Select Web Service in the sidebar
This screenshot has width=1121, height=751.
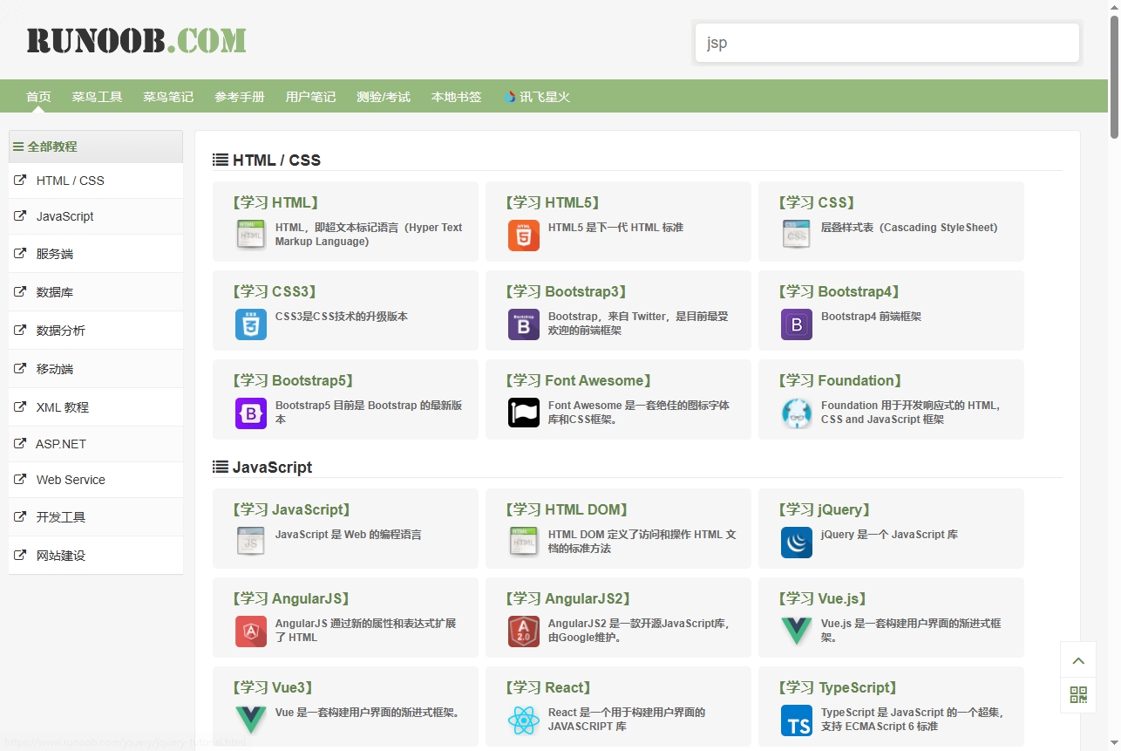[x=96, y=480]
